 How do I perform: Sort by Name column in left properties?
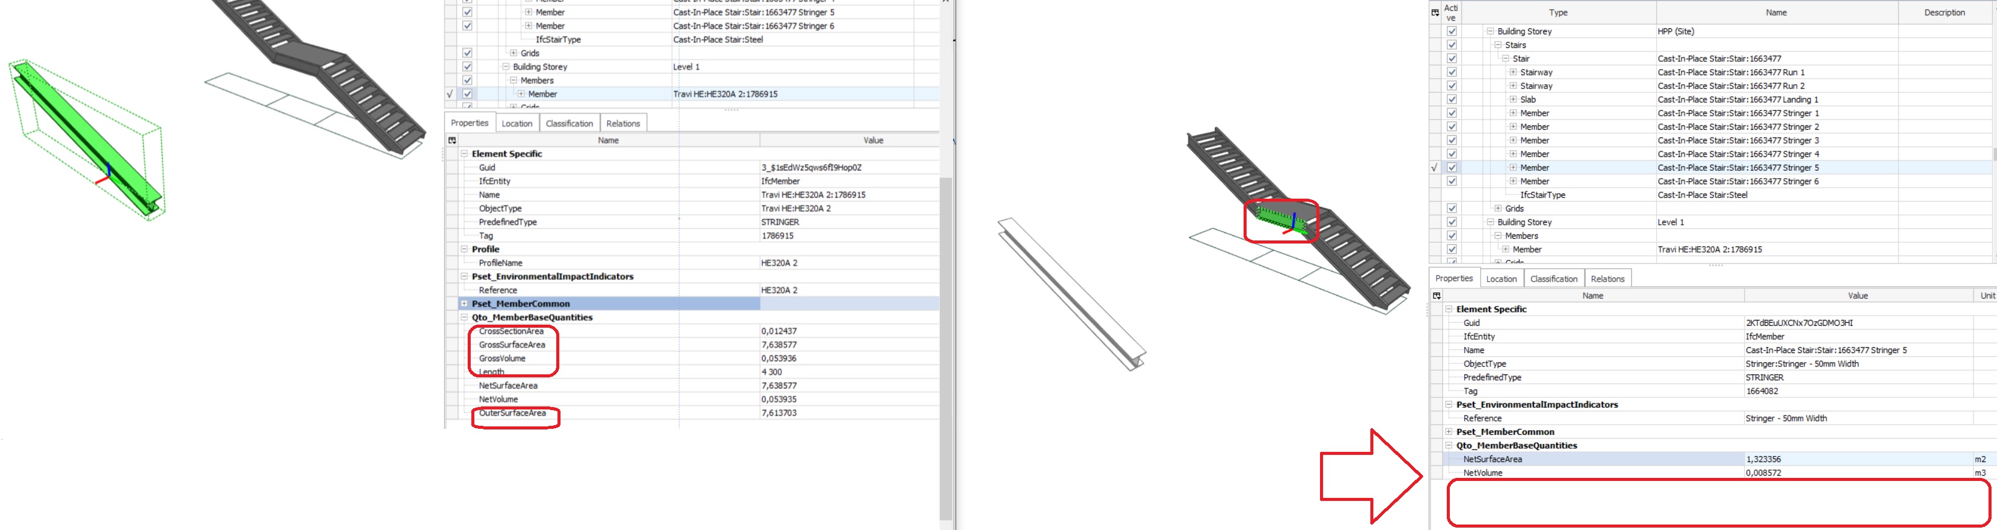(x=608, y=140)
